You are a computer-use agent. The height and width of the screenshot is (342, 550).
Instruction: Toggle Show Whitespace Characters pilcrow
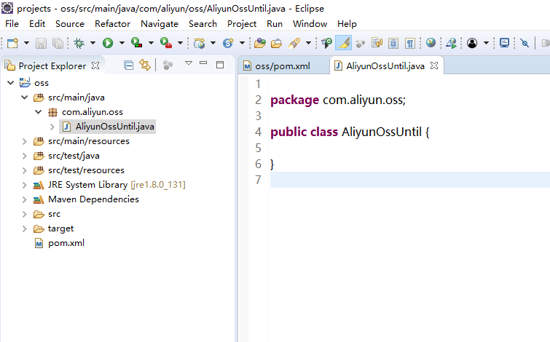coord(409,43)
